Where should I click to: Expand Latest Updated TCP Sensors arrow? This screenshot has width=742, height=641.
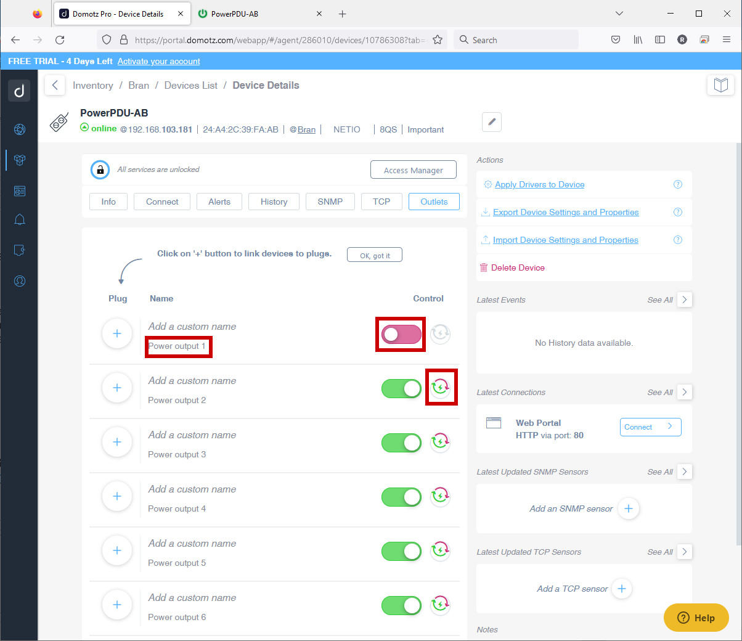pyautogui.click(x=685, y=552)
